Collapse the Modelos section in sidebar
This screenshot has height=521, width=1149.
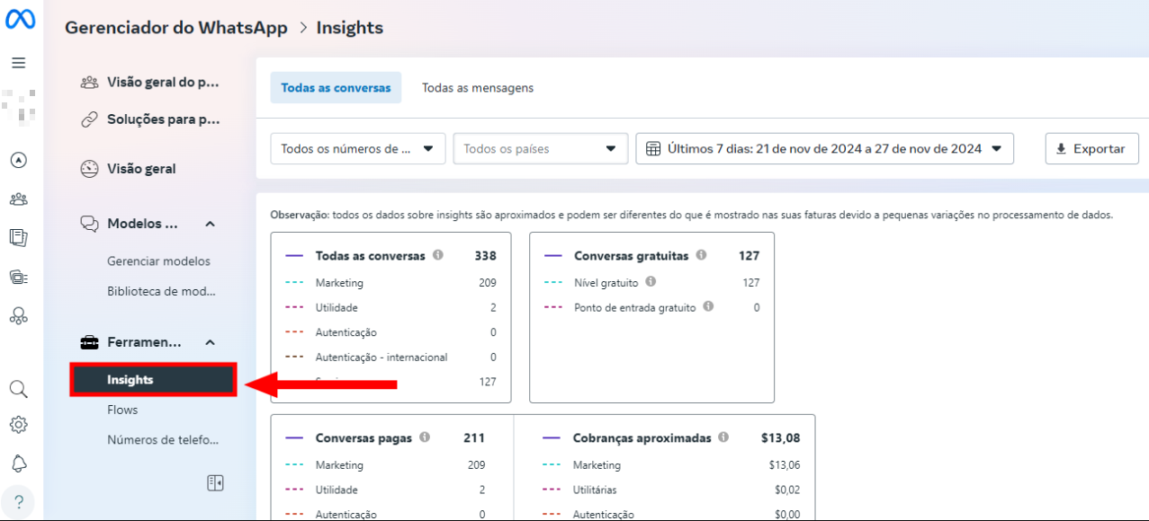(x=211, y=224)
